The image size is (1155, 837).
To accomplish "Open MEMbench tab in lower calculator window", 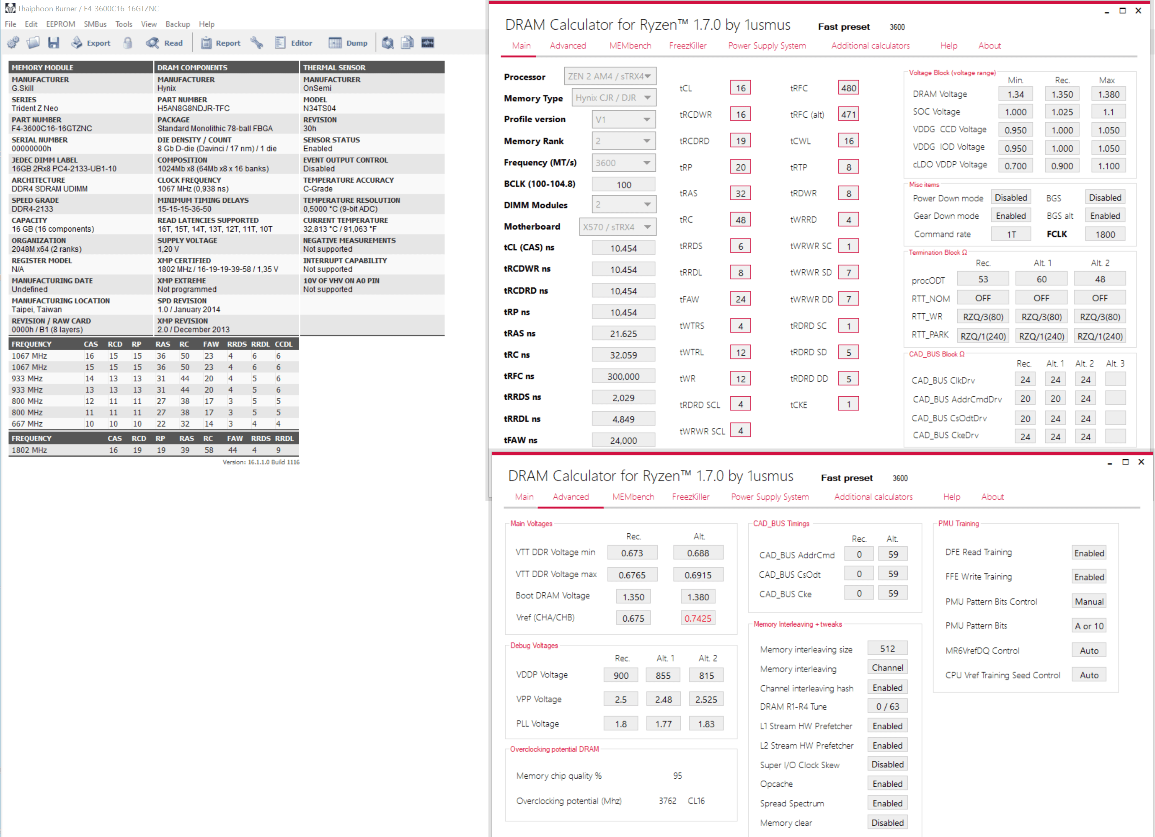I will pos(633,497).
